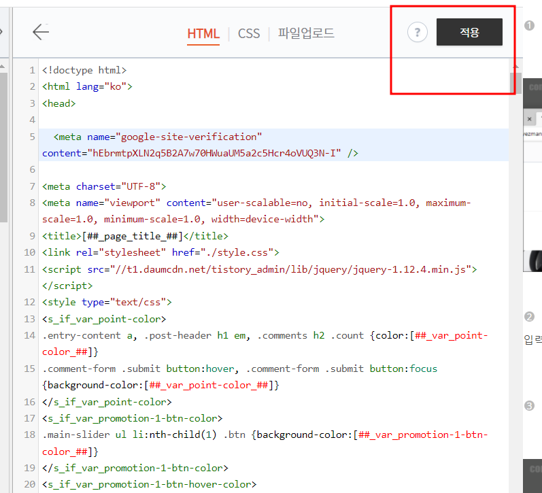The image size is (542, 493).
Task: Click the <!doctype html> line
Action: (84, 70)
